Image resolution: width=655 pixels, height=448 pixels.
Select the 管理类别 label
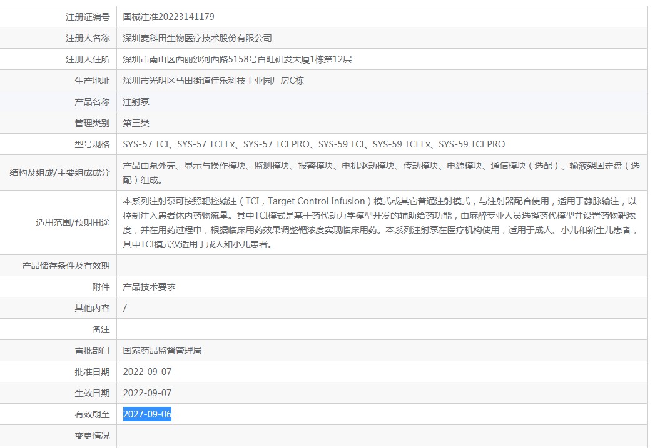(x=93, y=123)
